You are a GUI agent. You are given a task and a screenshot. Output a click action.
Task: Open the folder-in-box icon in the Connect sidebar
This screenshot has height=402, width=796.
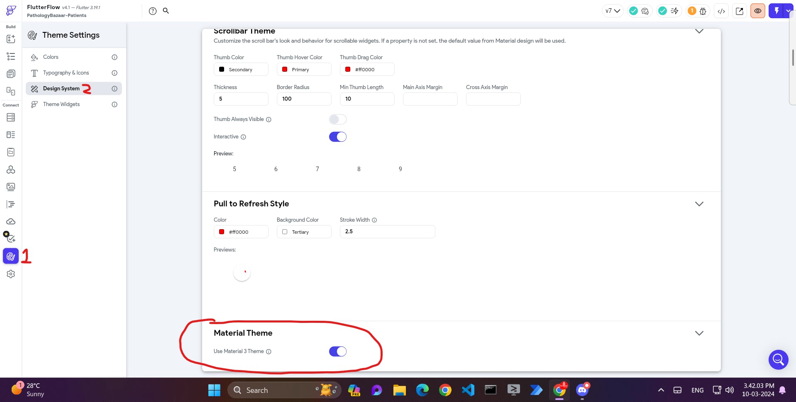click(x=11, y=152)
